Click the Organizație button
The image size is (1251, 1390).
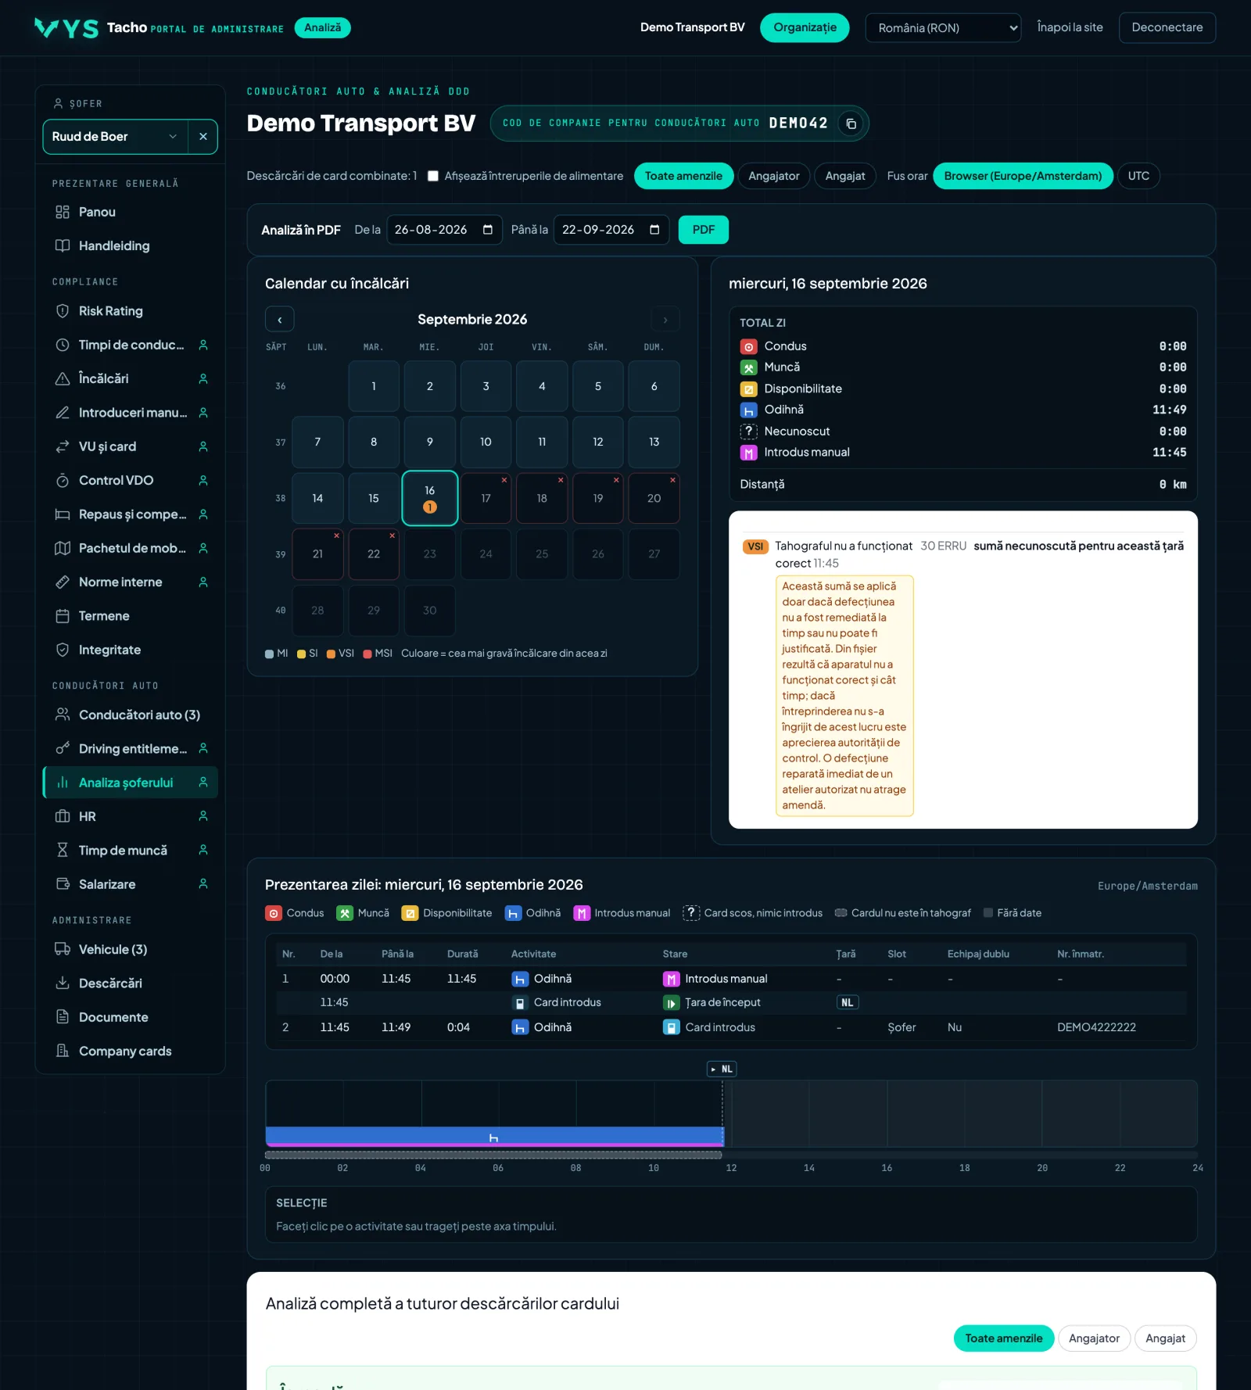[805, 28]
